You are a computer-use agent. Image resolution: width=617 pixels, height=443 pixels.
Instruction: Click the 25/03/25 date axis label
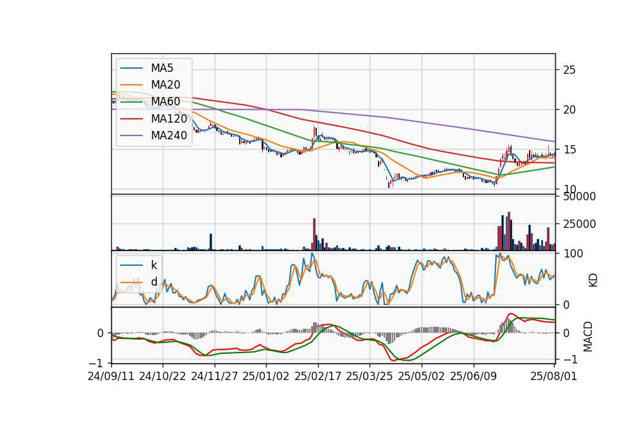[370, 376]
